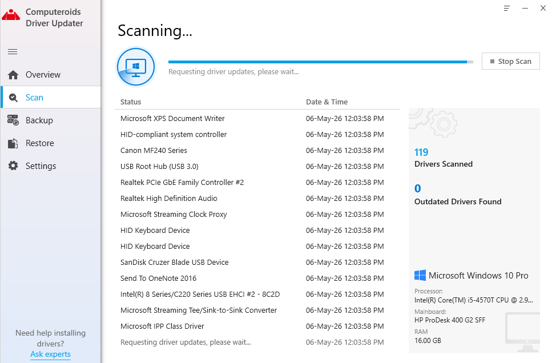This screenshot has height=363, width=552.
Task: Select the Microsoft XPS Document Writer row
Action: [257, 119]
